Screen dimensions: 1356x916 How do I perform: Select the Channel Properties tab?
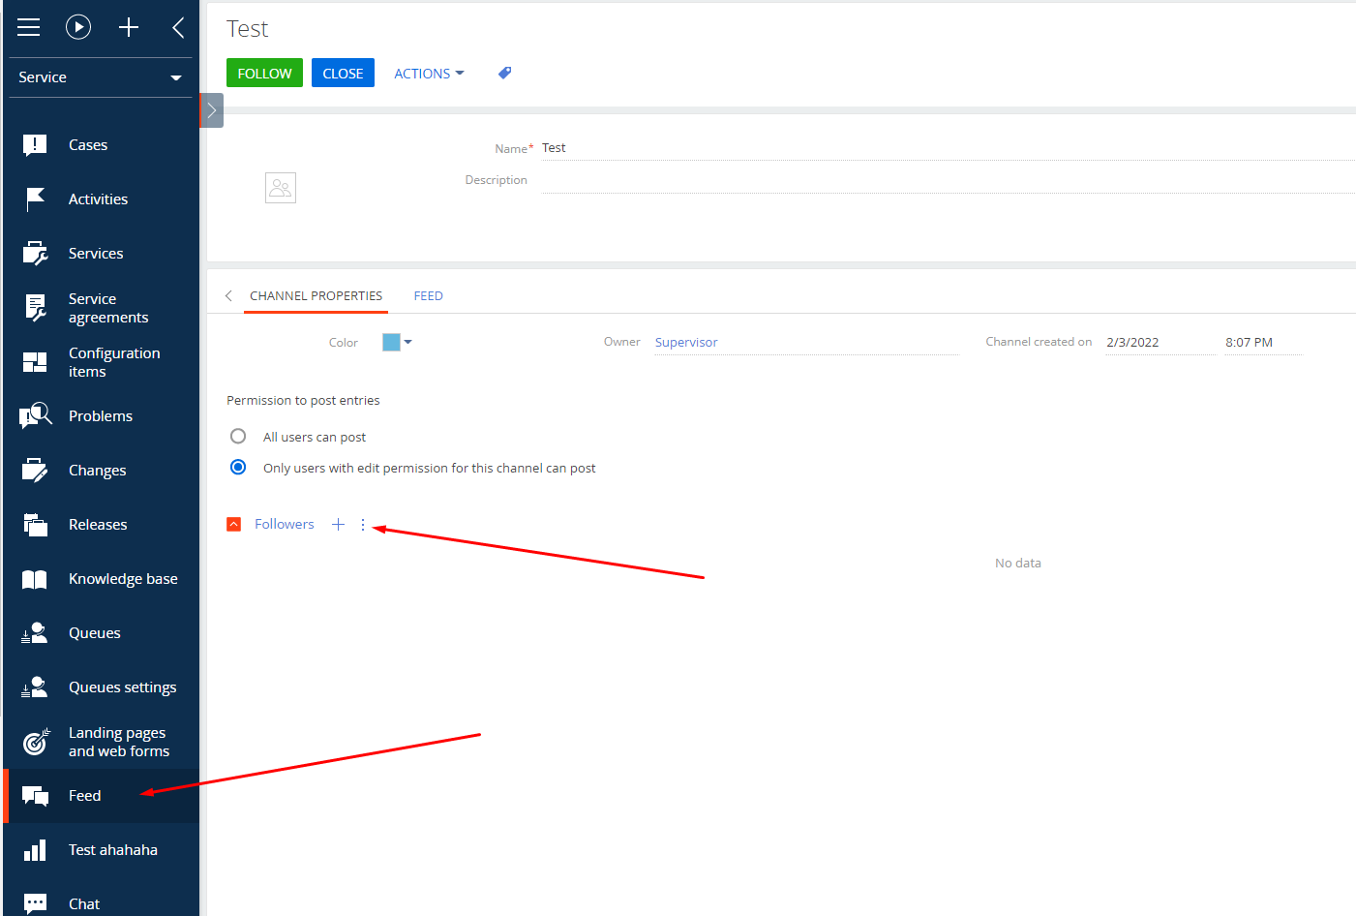point(316,296)
